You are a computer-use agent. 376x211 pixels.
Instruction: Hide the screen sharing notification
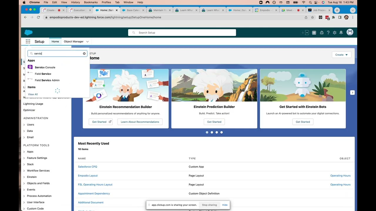(x=225, y=205)
